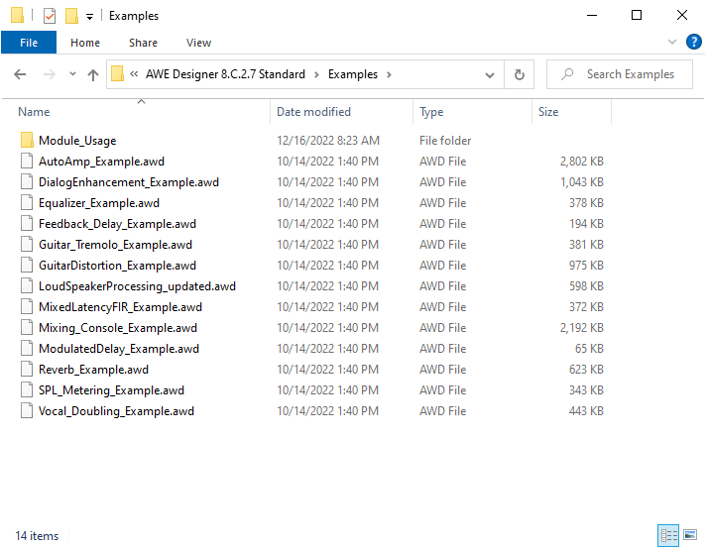This screenshot has height=548, width=706.
Task: Expand the ribbon with the chevron
Action: [672, 43]
